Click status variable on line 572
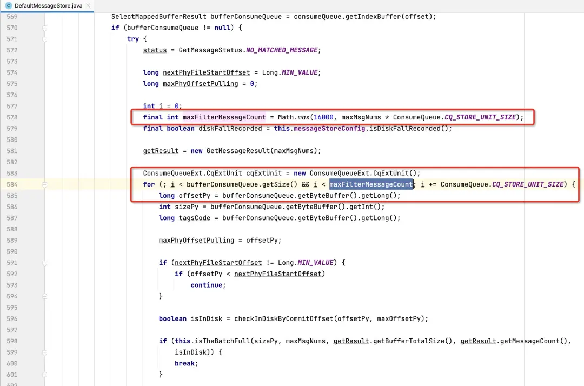Image resolution: width=584 pixels, height=386 pixels. point(155,50)
